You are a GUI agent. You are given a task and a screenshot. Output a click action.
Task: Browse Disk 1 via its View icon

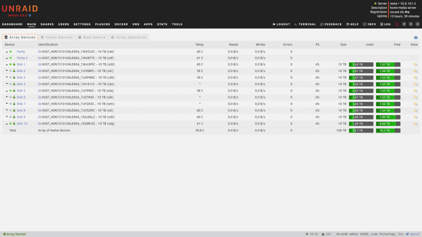416,64
